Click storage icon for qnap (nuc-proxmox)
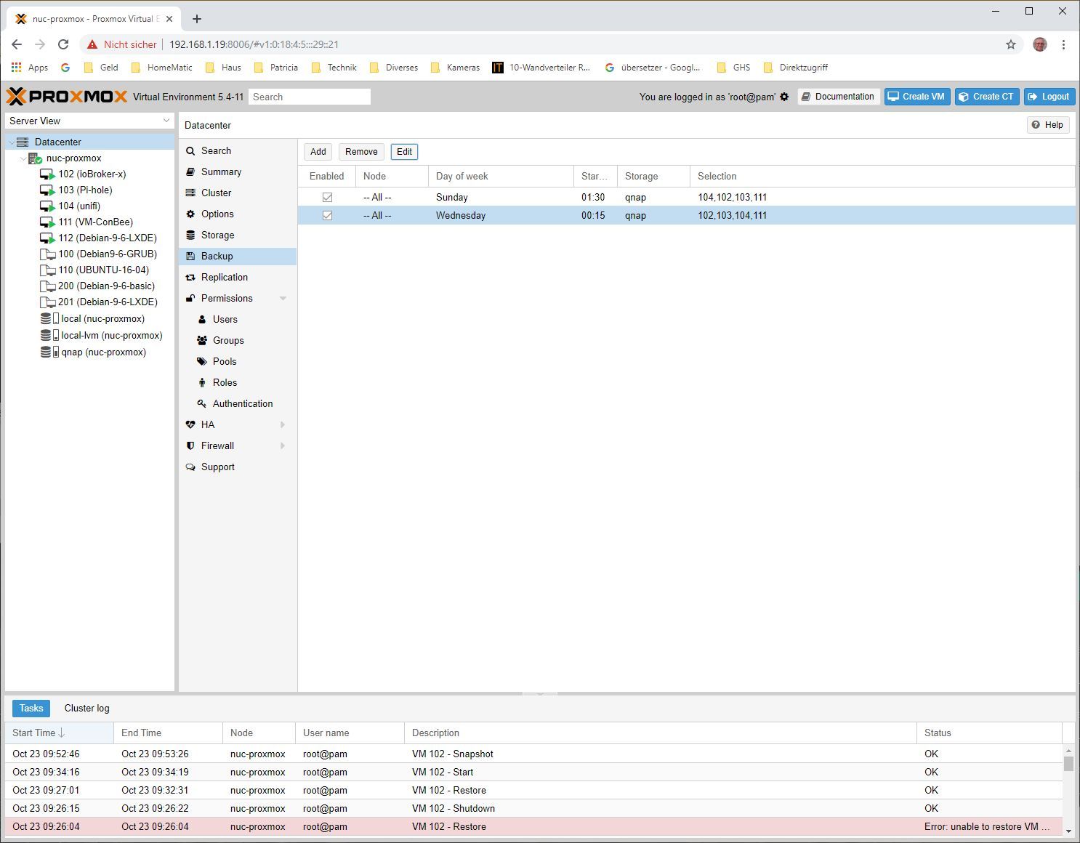 pyautogui.click(x=49, y=352)
